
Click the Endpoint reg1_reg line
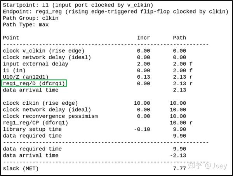click(x=115, y=12)
